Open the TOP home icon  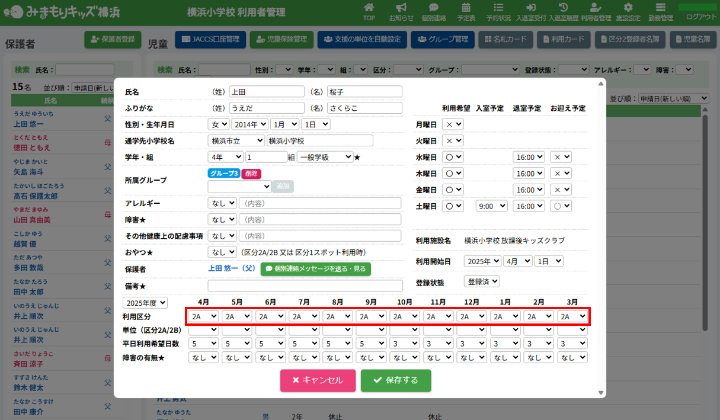369,11
